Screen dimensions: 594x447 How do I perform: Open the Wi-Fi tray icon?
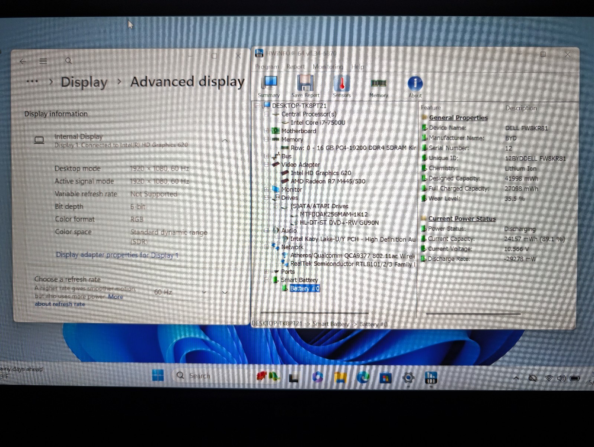(x=549, y=378)
